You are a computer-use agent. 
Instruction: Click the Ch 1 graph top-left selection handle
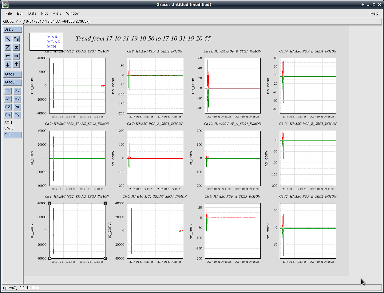(49, 203)
